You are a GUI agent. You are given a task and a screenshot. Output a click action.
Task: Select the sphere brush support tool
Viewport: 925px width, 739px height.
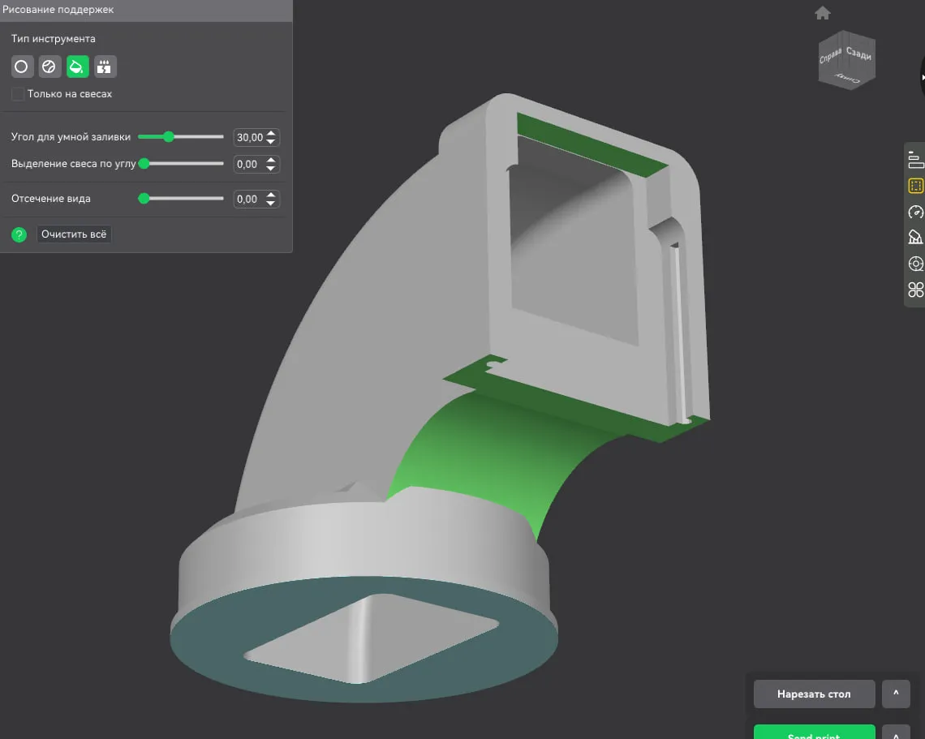[x=49, y=67]
